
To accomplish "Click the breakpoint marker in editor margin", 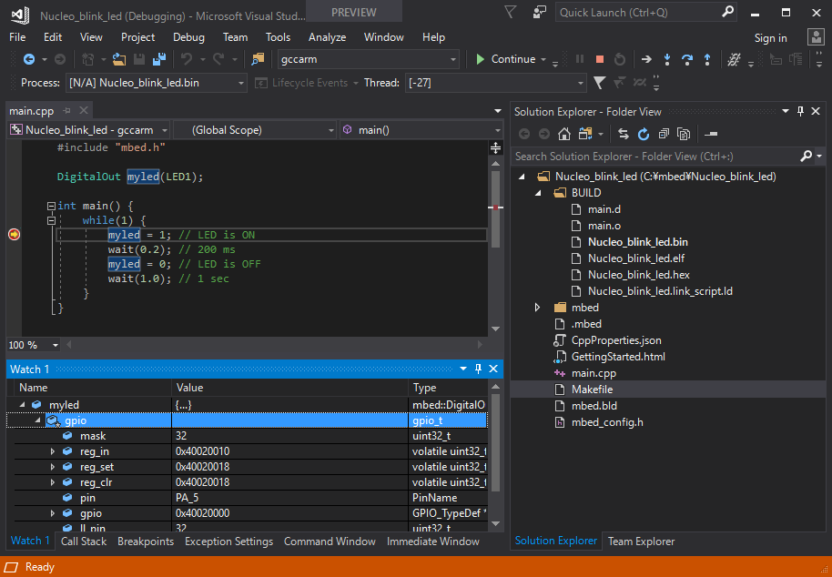I will [14, 235].
